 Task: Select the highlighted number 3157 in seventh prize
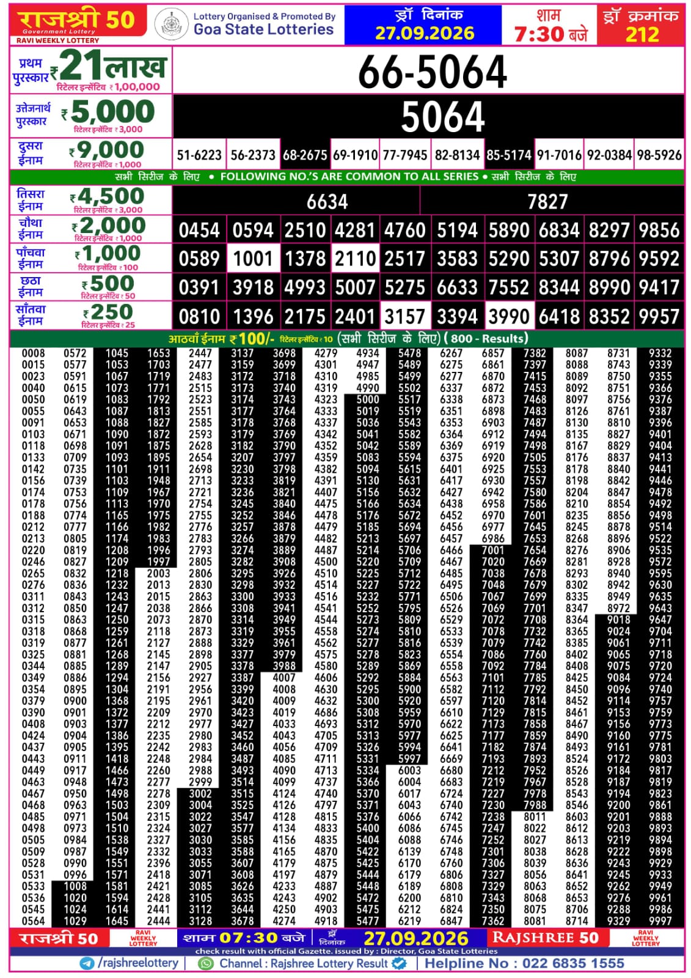404,316
